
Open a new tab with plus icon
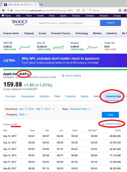(42, 4)
